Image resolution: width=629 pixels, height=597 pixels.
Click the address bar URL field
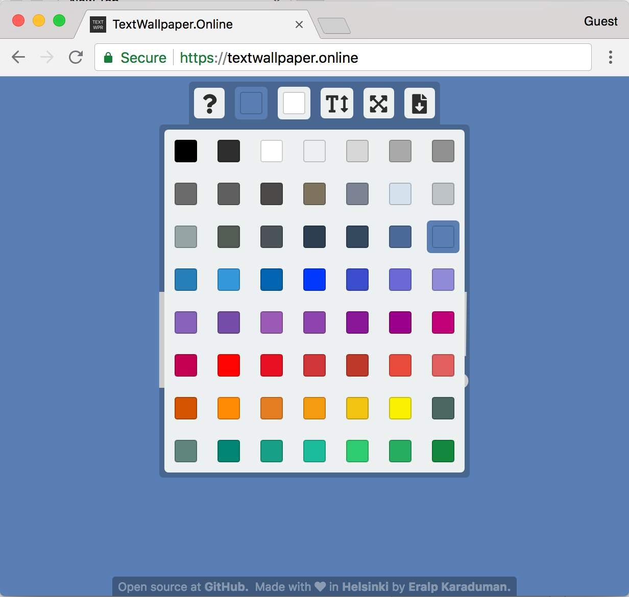tap(343, 57)
